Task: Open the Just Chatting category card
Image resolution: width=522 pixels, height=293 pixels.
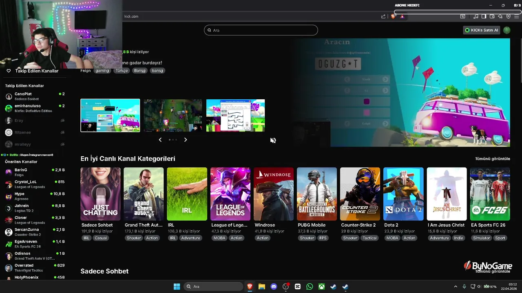Action: (100, 194)
